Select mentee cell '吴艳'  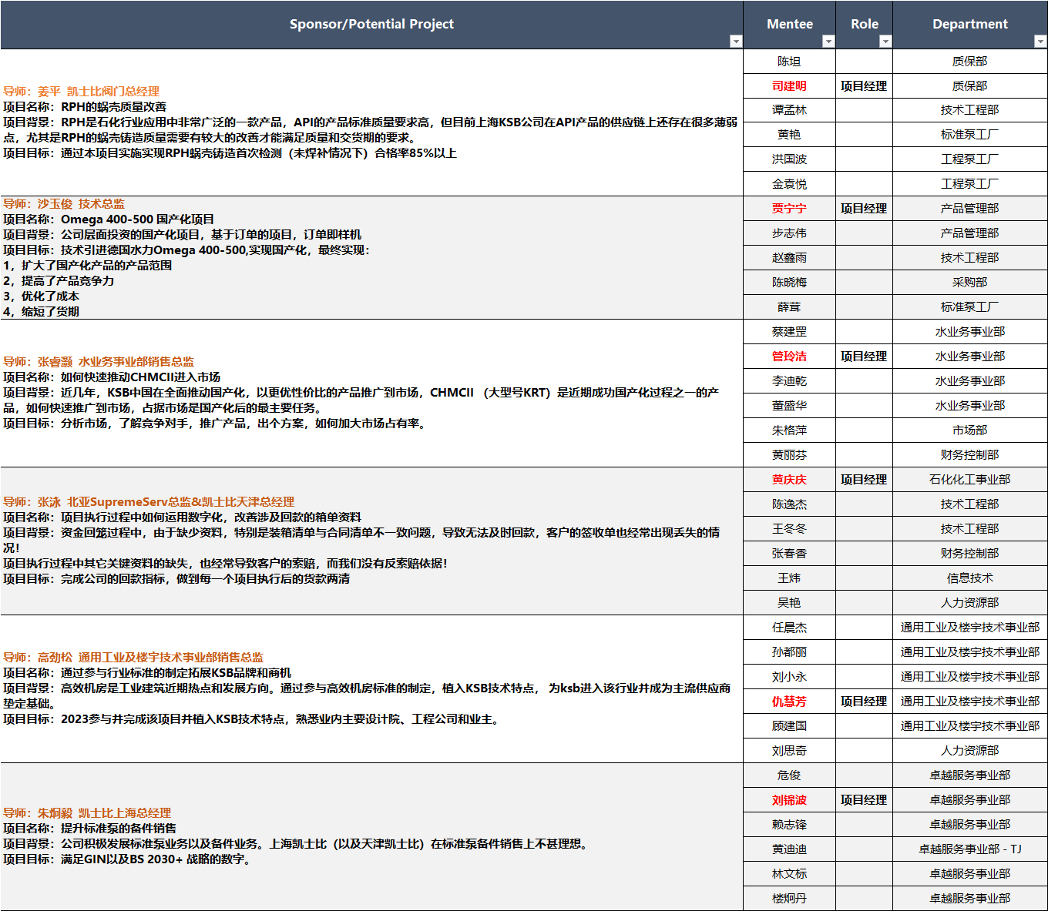tap(789, 603)
